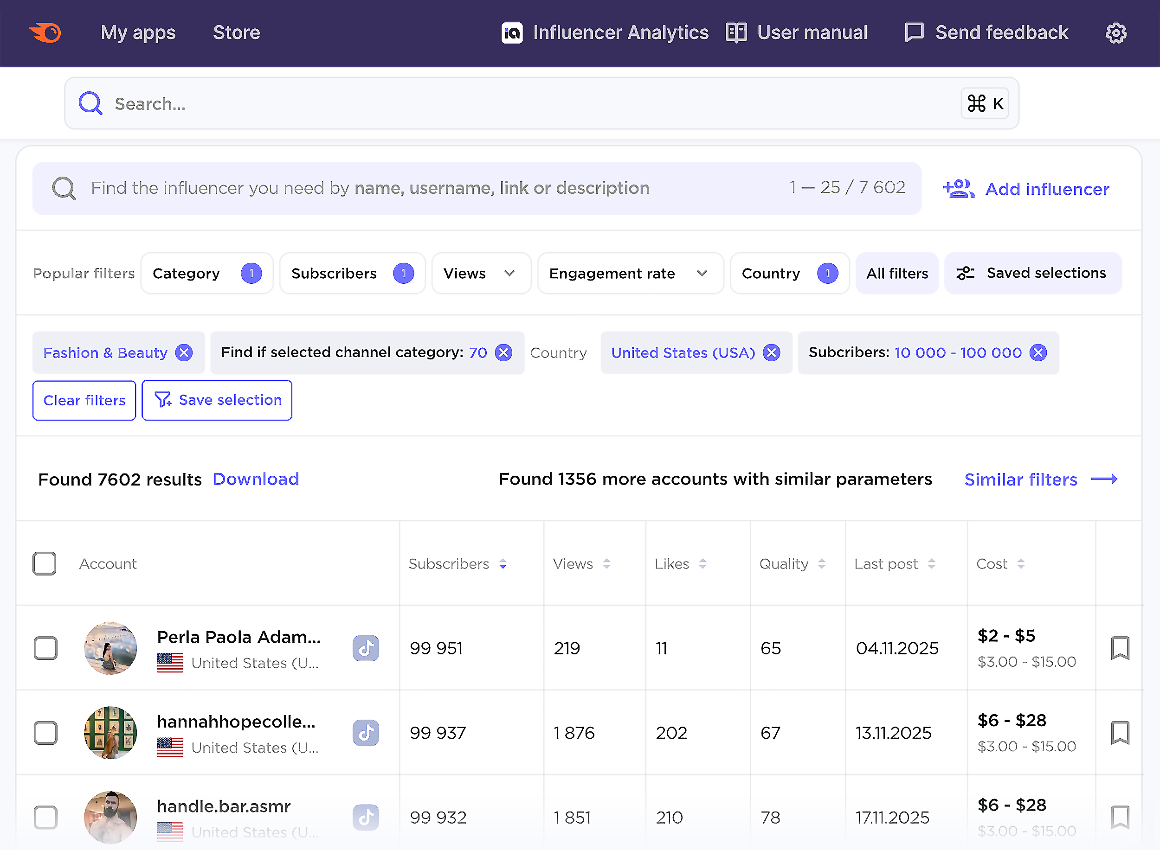Screen dimensions: 1160x850
Task: Click the Influencer Analytics app icon
Action: pos(512,32)
